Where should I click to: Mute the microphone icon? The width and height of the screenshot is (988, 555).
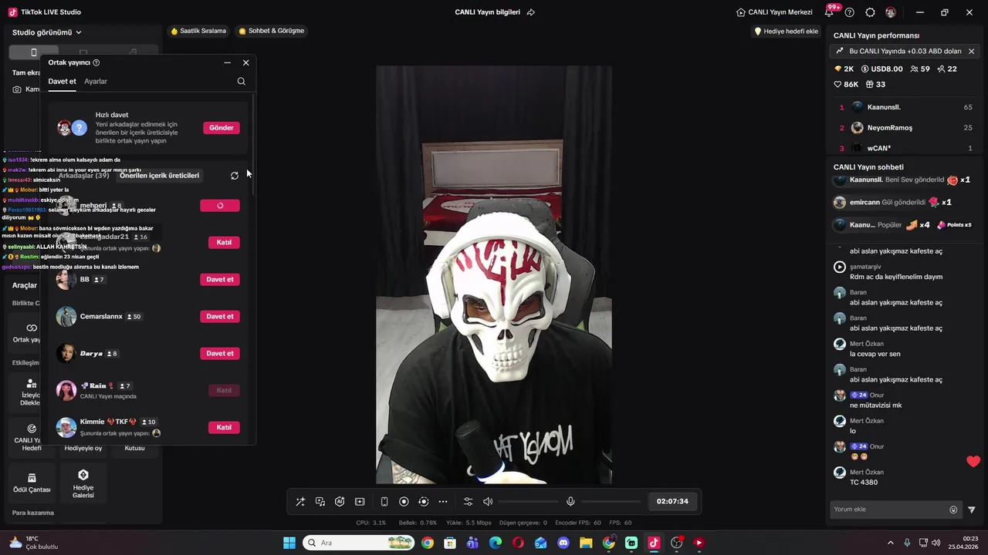(570, 502)
